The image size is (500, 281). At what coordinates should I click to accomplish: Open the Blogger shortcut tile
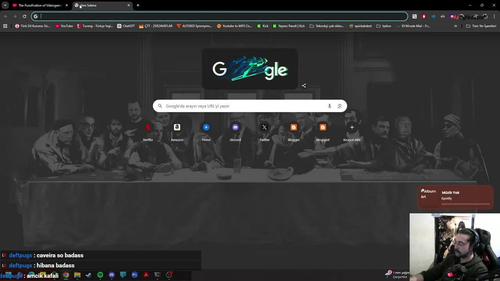coord(294,132)
